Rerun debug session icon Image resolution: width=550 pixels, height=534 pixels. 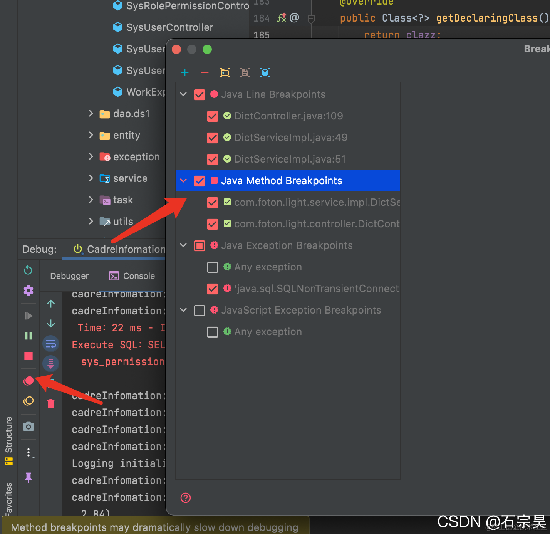pyautogui.click(x=28, y=270)
